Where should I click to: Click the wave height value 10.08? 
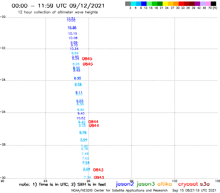pyautogui.click(x=73, y=38)
